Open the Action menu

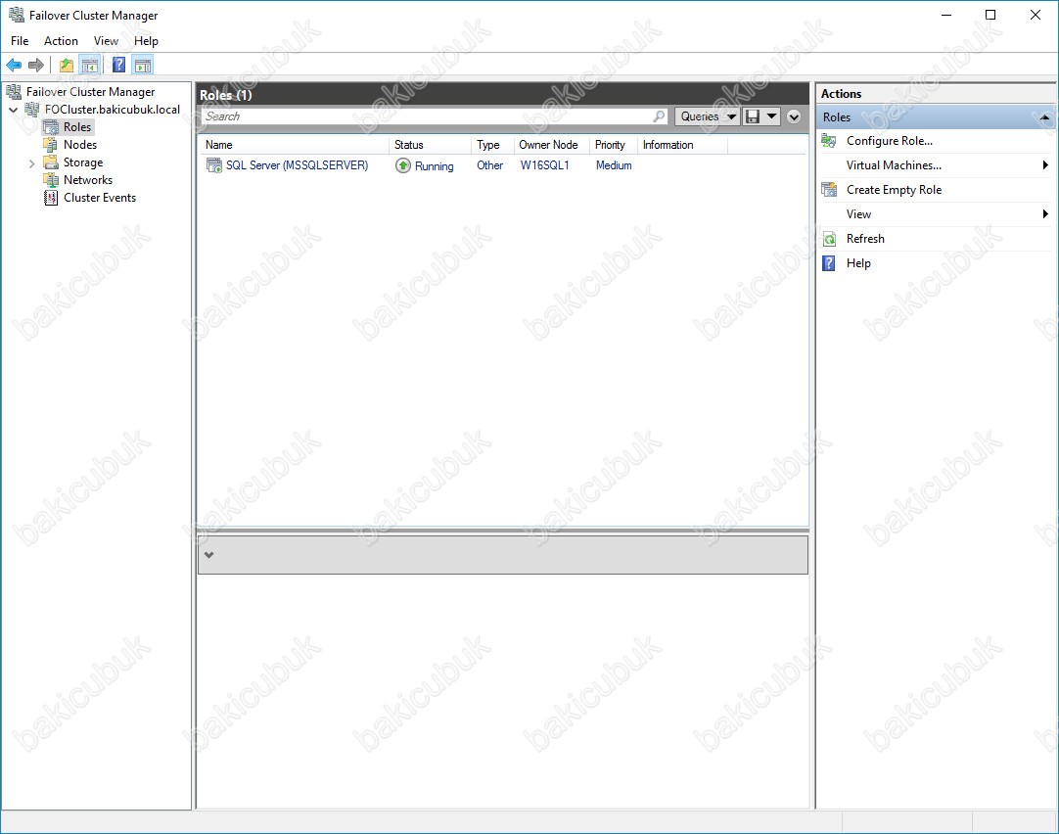point(61,40)
